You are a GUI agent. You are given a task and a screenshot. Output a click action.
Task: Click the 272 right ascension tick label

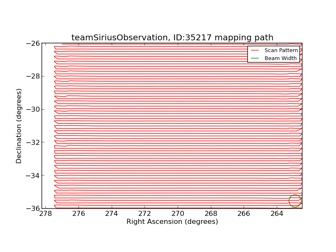pyautogui.click(x=144, y=214)
